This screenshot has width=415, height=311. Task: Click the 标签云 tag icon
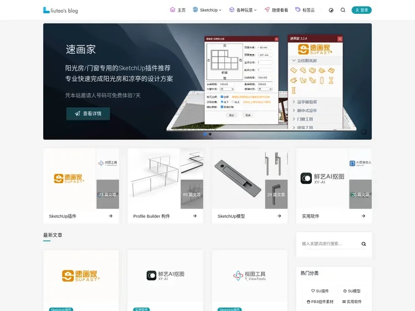click(x=298, y=10)
